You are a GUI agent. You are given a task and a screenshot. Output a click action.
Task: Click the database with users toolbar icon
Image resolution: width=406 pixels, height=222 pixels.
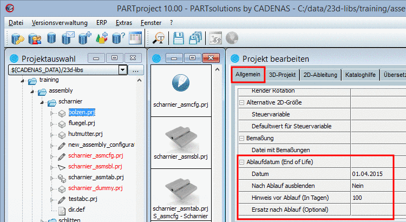[35, 38]
